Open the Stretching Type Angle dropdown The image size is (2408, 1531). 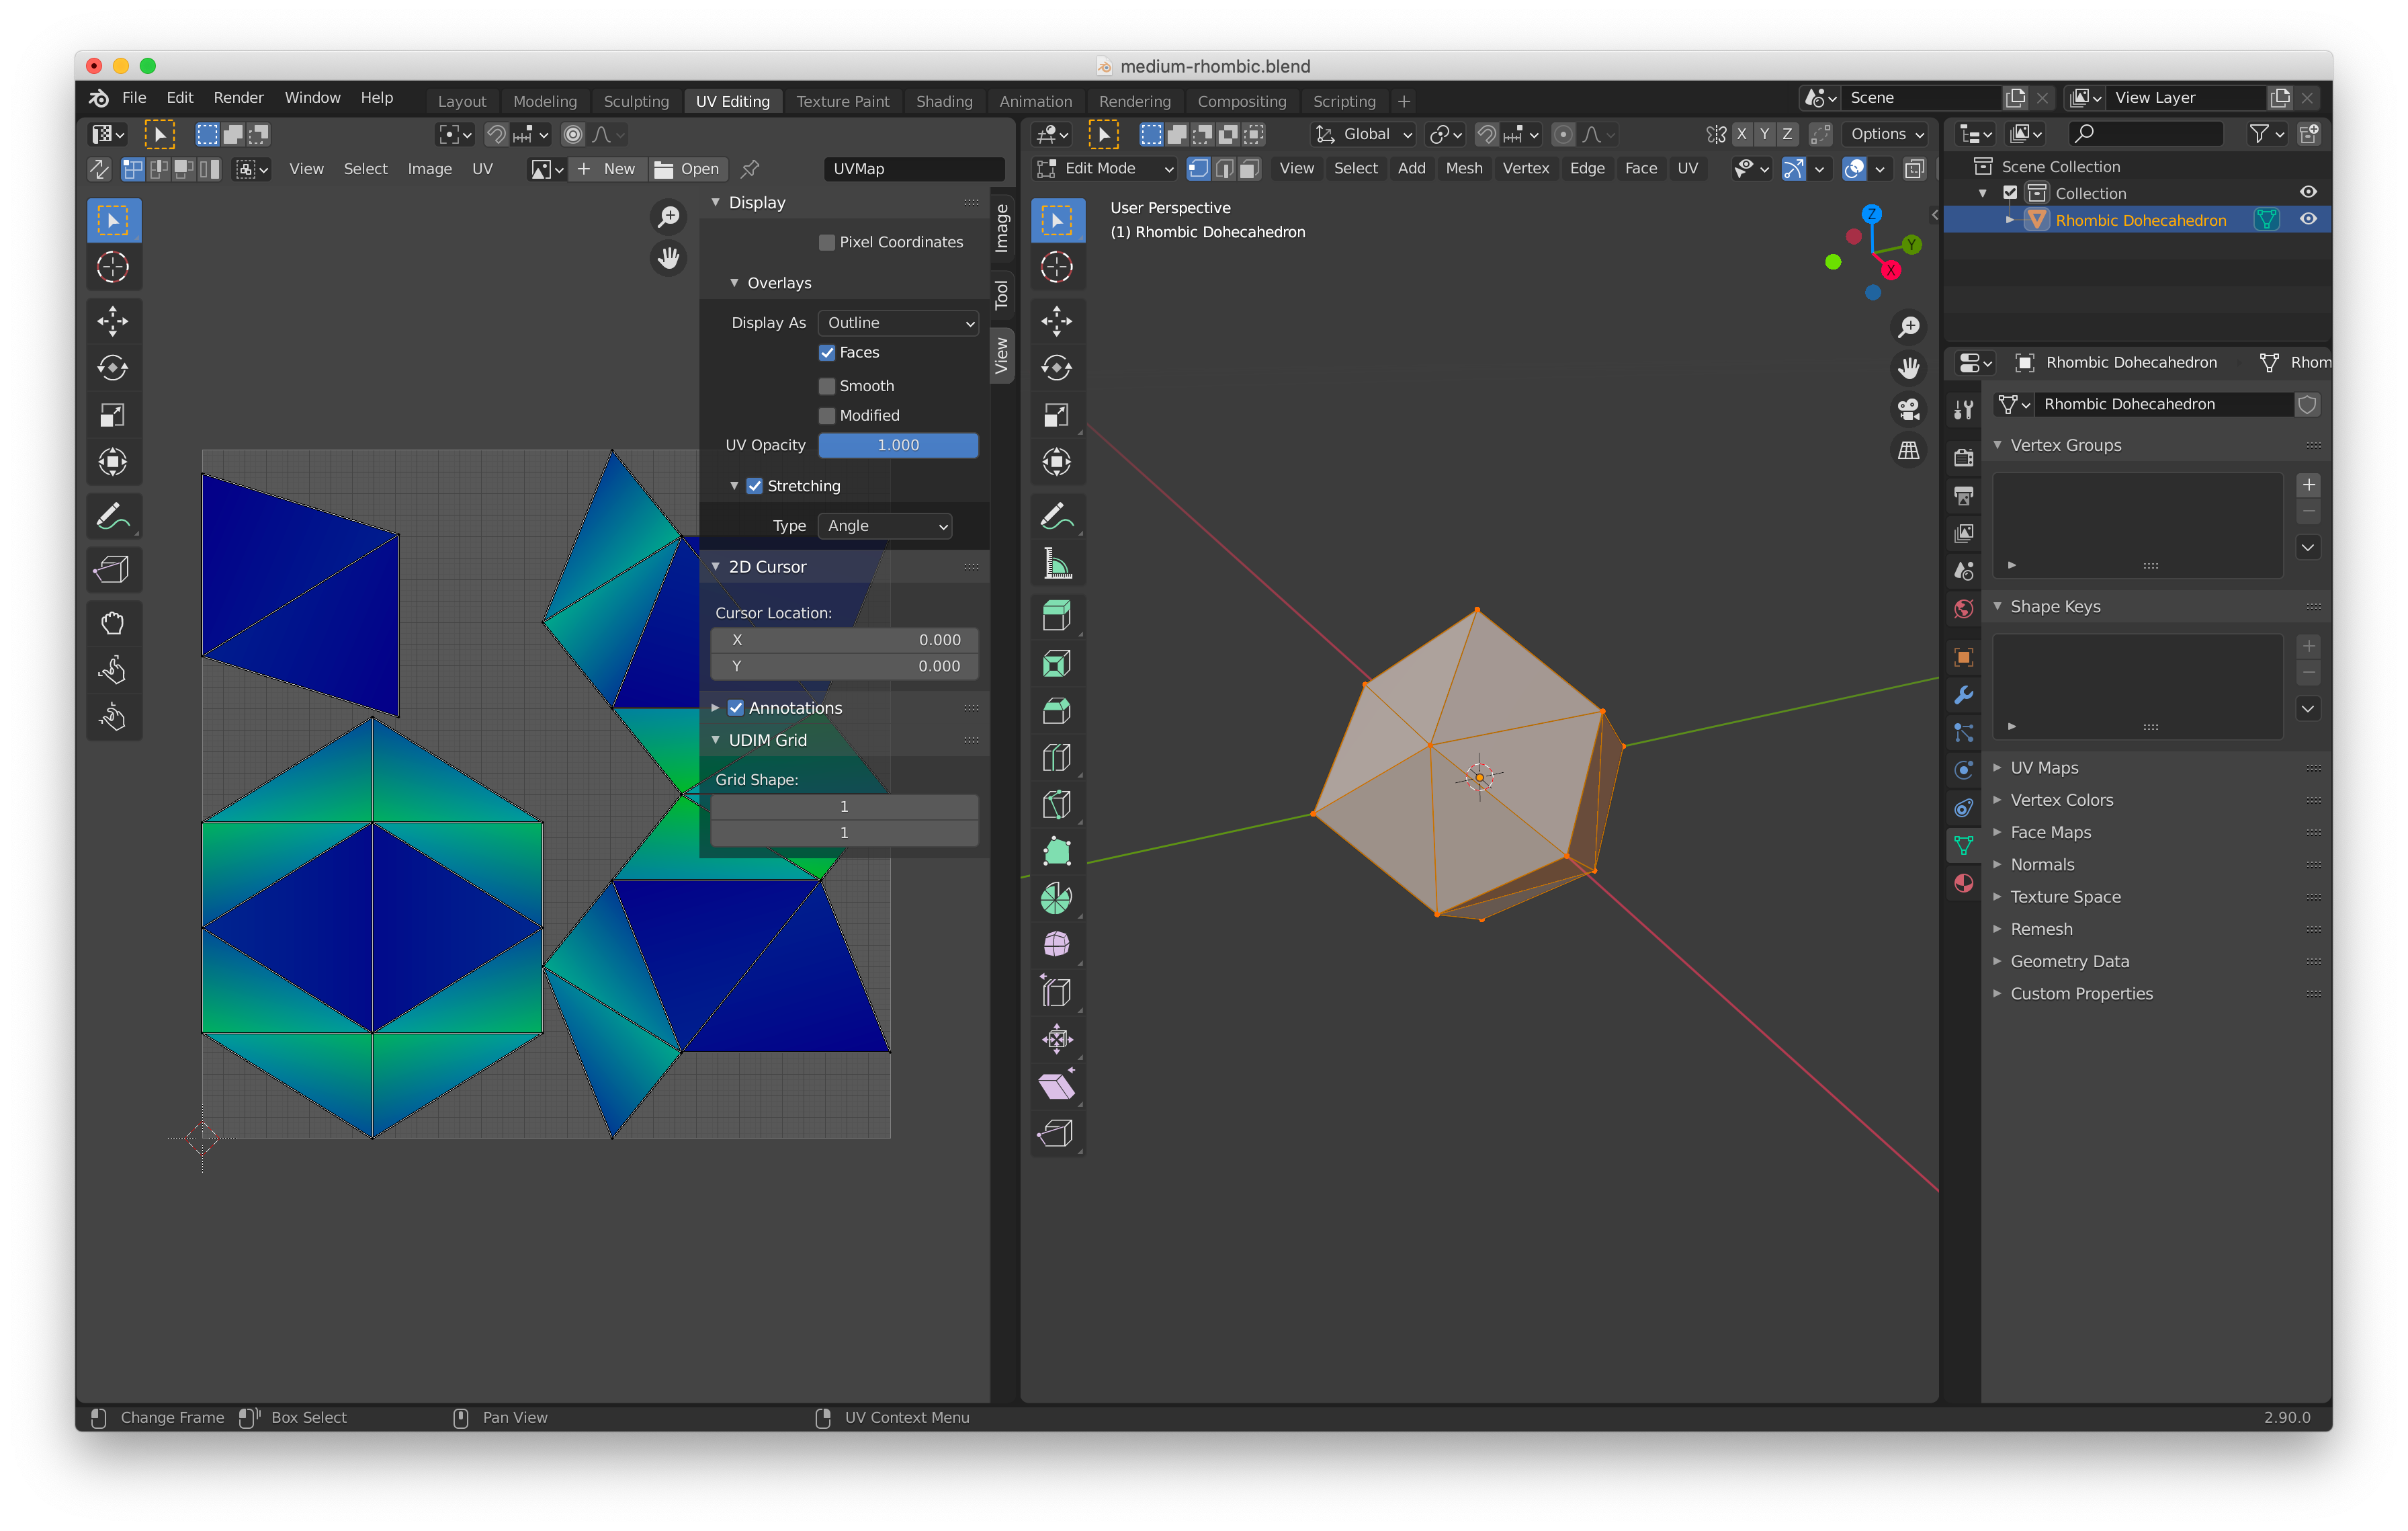(x=885, y=526)
